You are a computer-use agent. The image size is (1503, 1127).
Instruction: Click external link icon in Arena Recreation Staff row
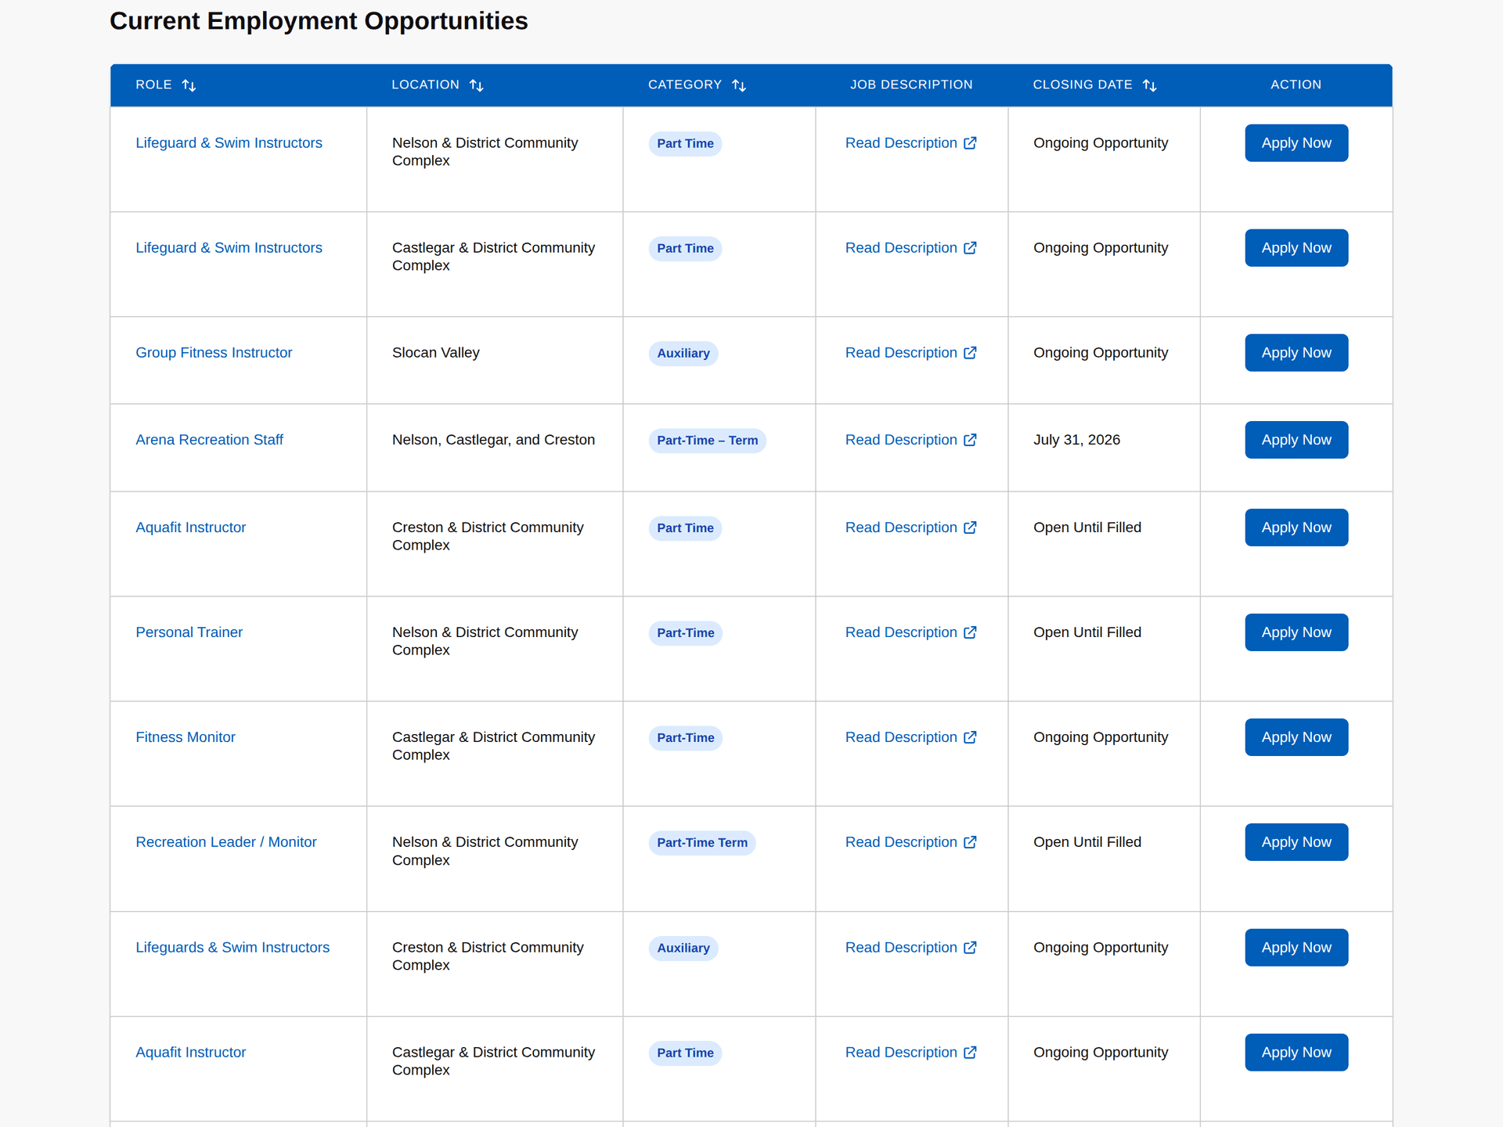970,440
